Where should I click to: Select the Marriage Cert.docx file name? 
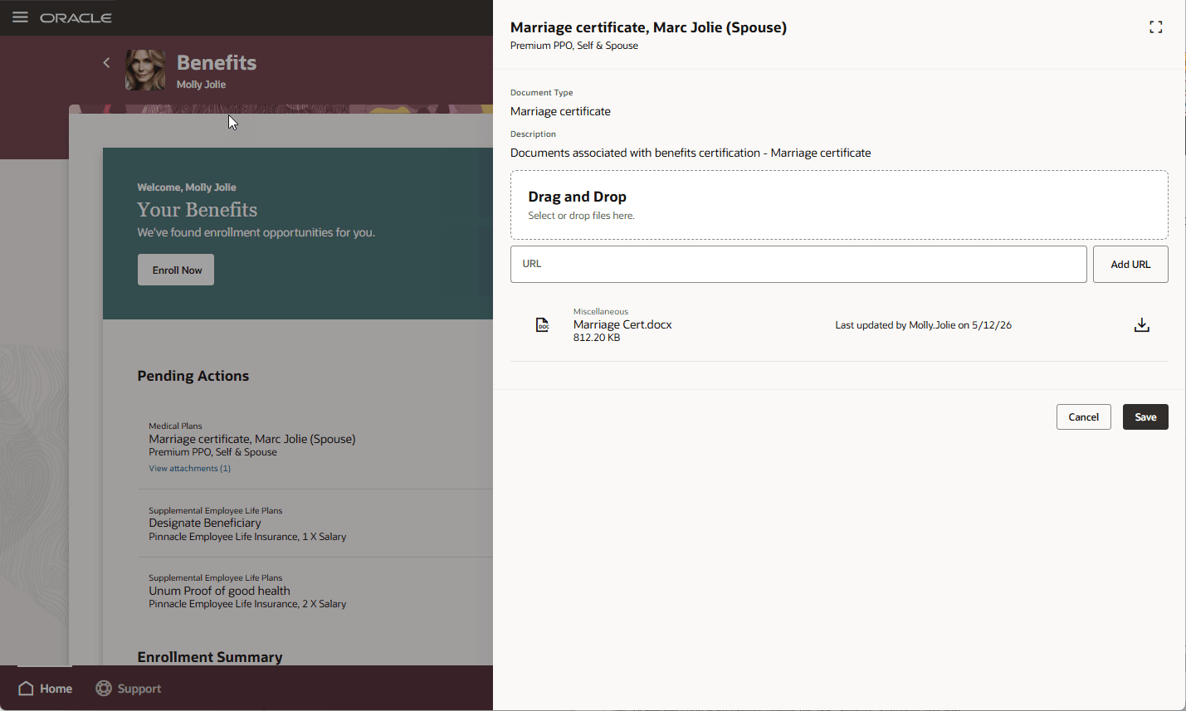pyautogui.click(x=622, y=324)
